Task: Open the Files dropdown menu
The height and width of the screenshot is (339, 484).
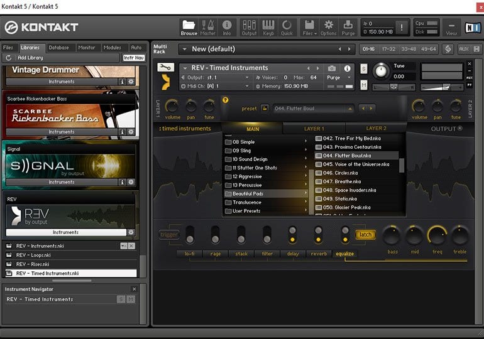Action: (x=309, y=27)
